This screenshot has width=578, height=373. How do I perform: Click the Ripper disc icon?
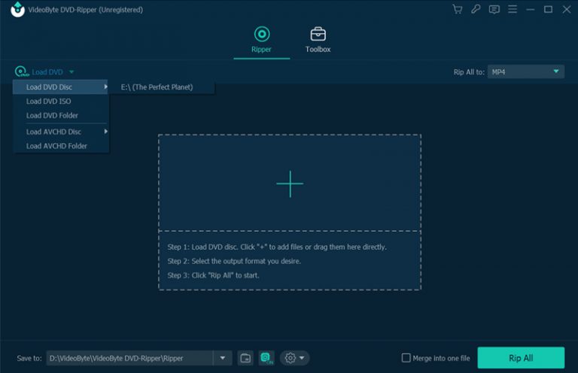[x=261, y=35]
